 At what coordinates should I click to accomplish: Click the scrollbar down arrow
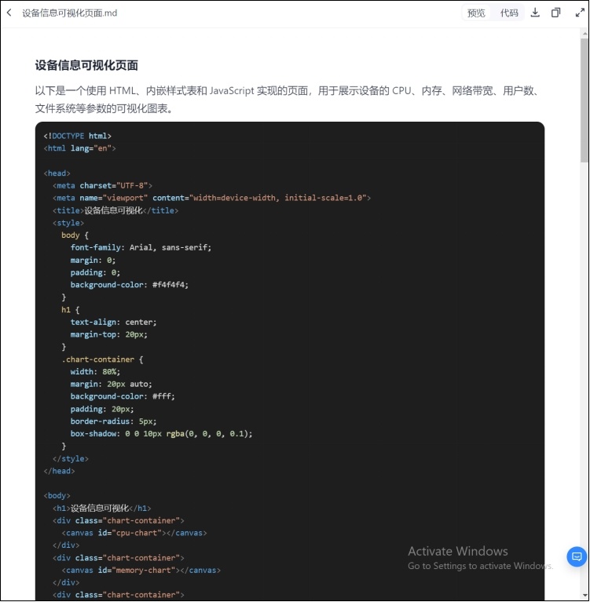click(585, 596)
